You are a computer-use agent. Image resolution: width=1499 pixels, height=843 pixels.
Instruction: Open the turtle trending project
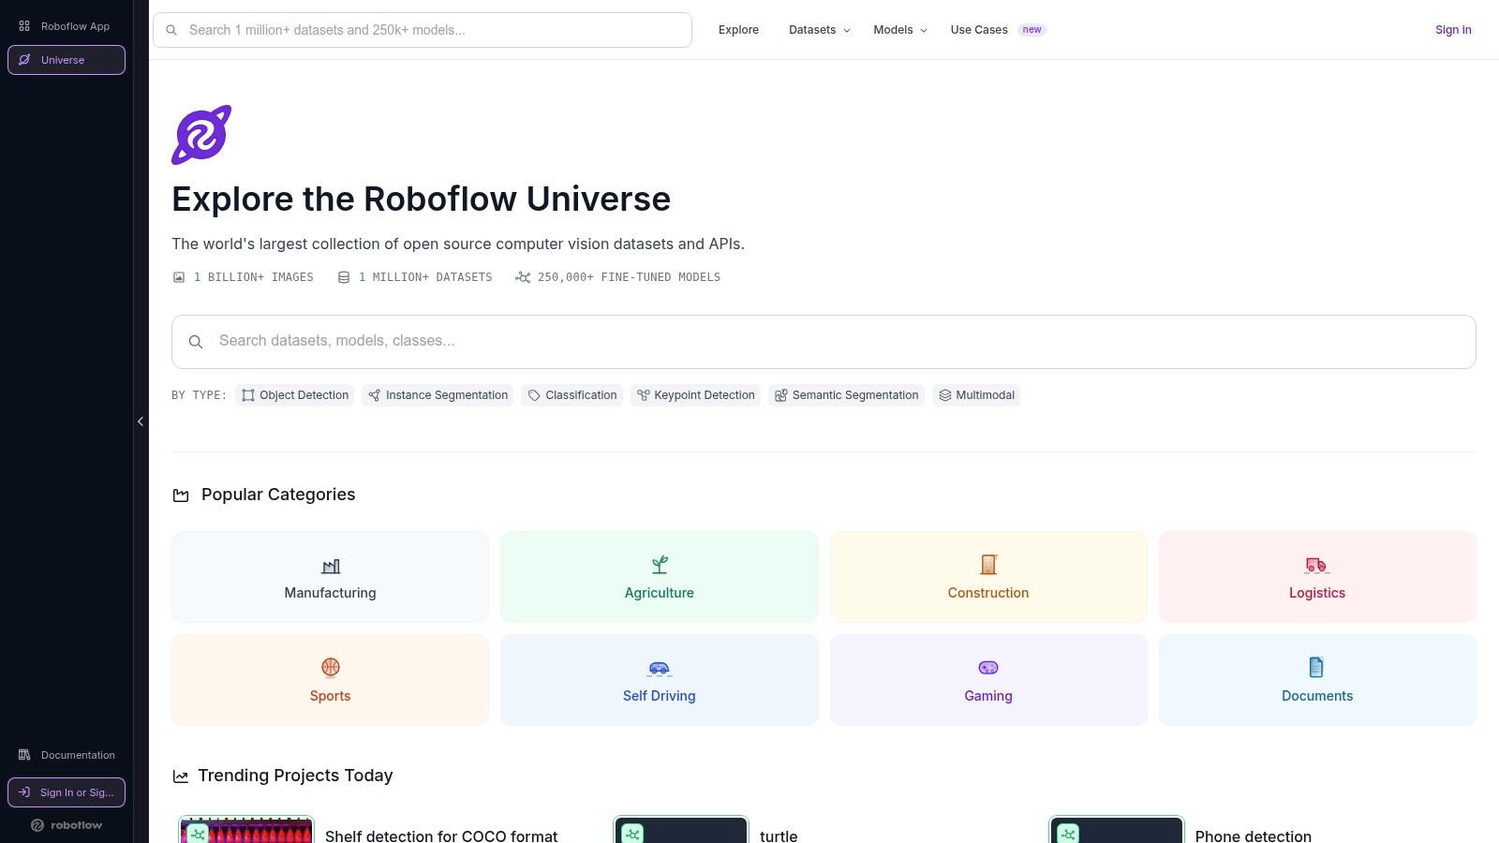(x=779, y=835)
